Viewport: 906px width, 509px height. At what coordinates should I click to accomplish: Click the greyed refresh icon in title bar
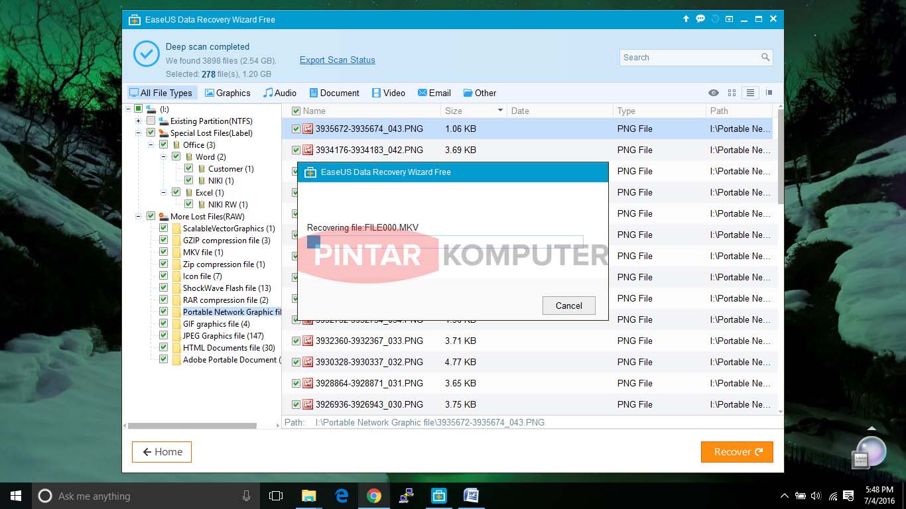(x=715, y=19)
